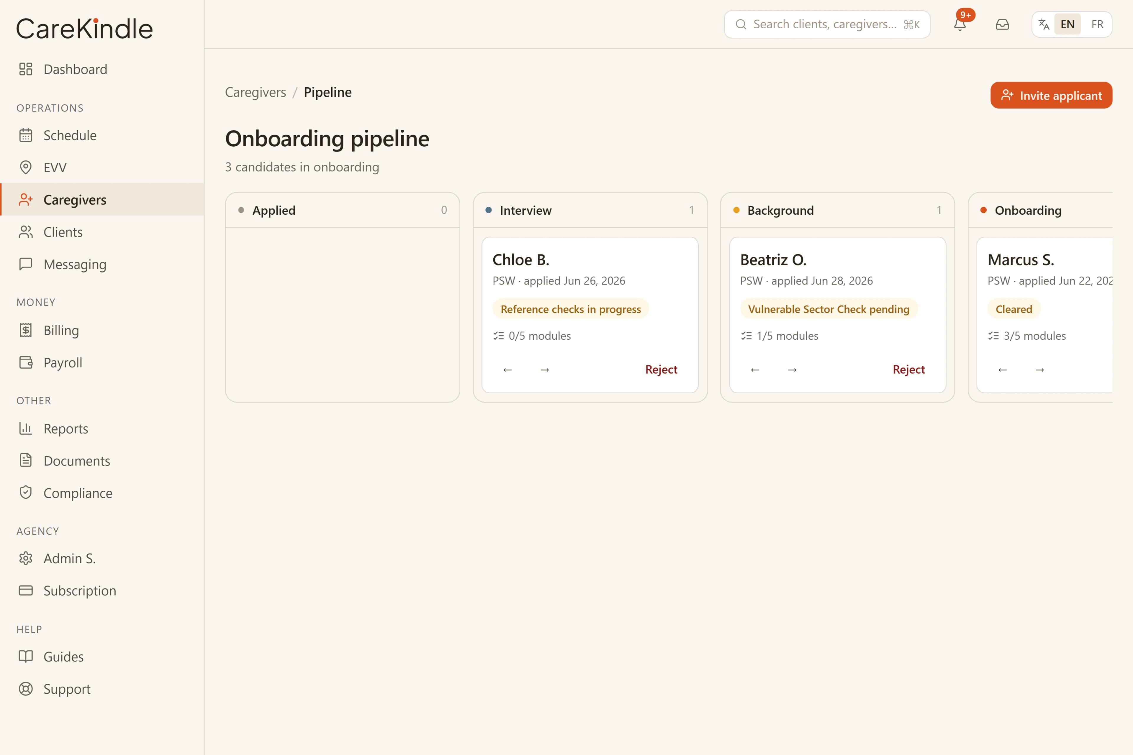Screen dimensions: 1133x755
Task: Click the Dashboard grid icon
Action: pyautogui.click(x=26, y=69)
